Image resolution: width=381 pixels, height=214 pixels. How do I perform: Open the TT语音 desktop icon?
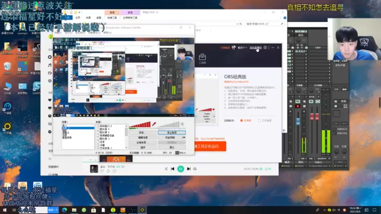tap(7, 108)
